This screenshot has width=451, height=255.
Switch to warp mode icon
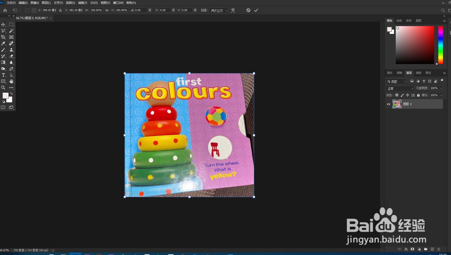(x=233, y=10)
